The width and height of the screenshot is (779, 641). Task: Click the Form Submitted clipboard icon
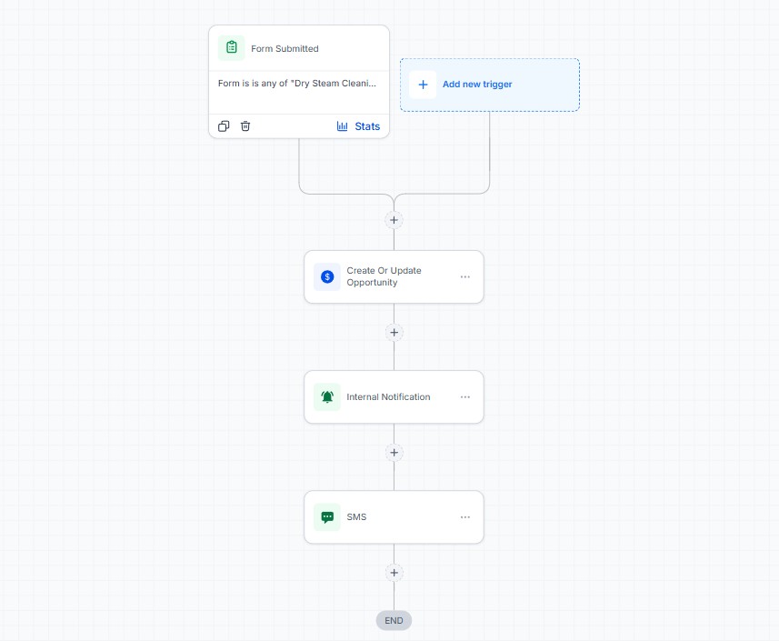click(232, 47)
